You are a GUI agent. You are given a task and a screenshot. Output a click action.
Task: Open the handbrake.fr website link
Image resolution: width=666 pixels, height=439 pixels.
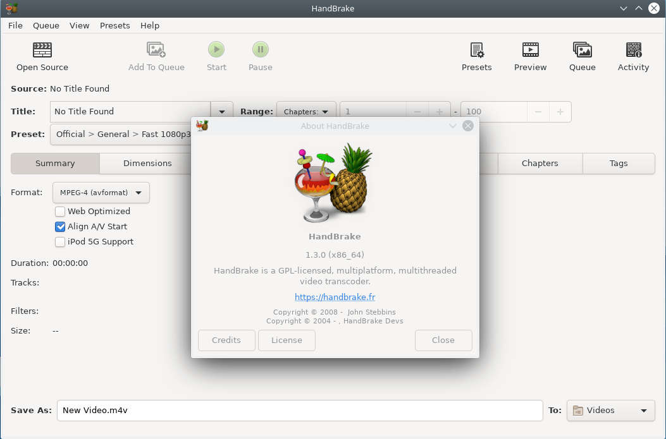pyautogui.click(x=335, y=297)
